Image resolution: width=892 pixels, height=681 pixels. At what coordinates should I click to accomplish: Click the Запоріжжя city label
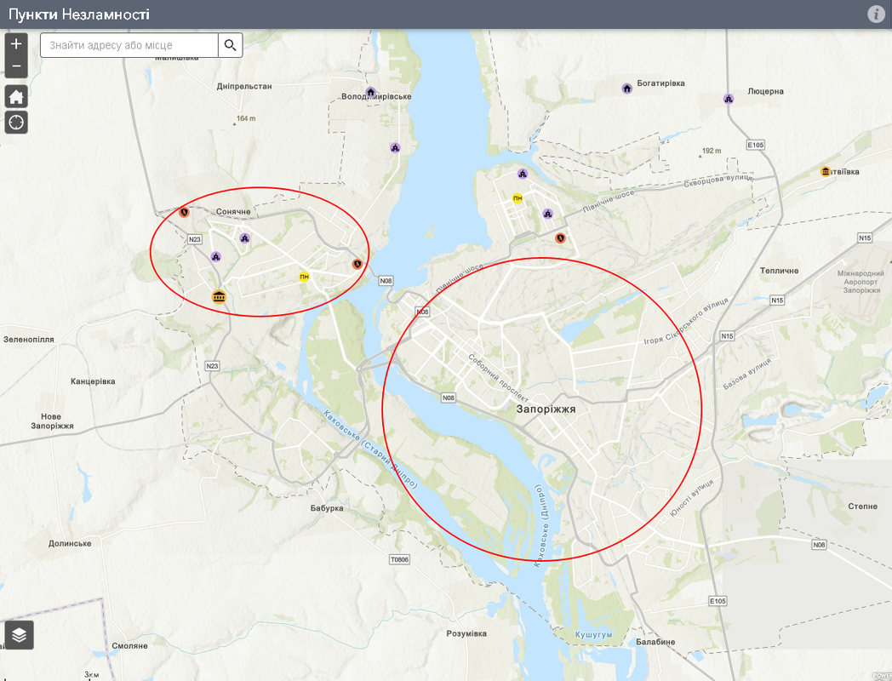pos(546,409)
